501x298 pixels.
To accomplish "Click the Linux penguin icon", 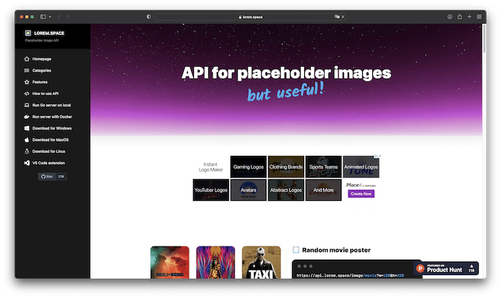I will tap(26, 151).
